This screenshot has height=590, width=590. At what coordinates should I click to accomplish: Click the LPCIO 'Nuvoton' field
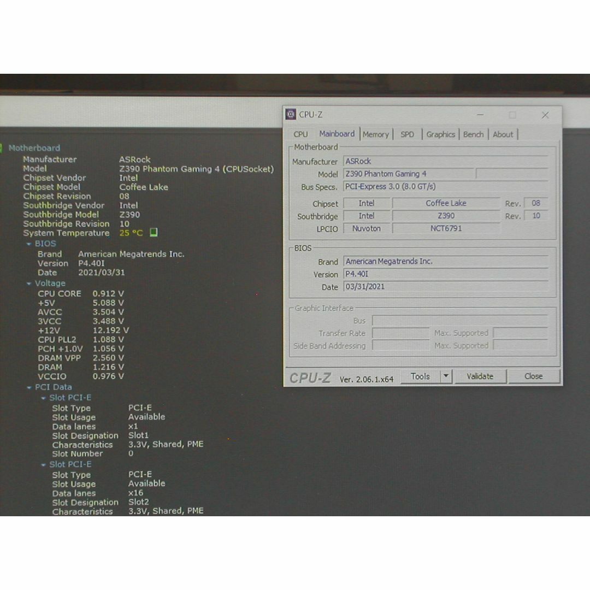point(367,228)
